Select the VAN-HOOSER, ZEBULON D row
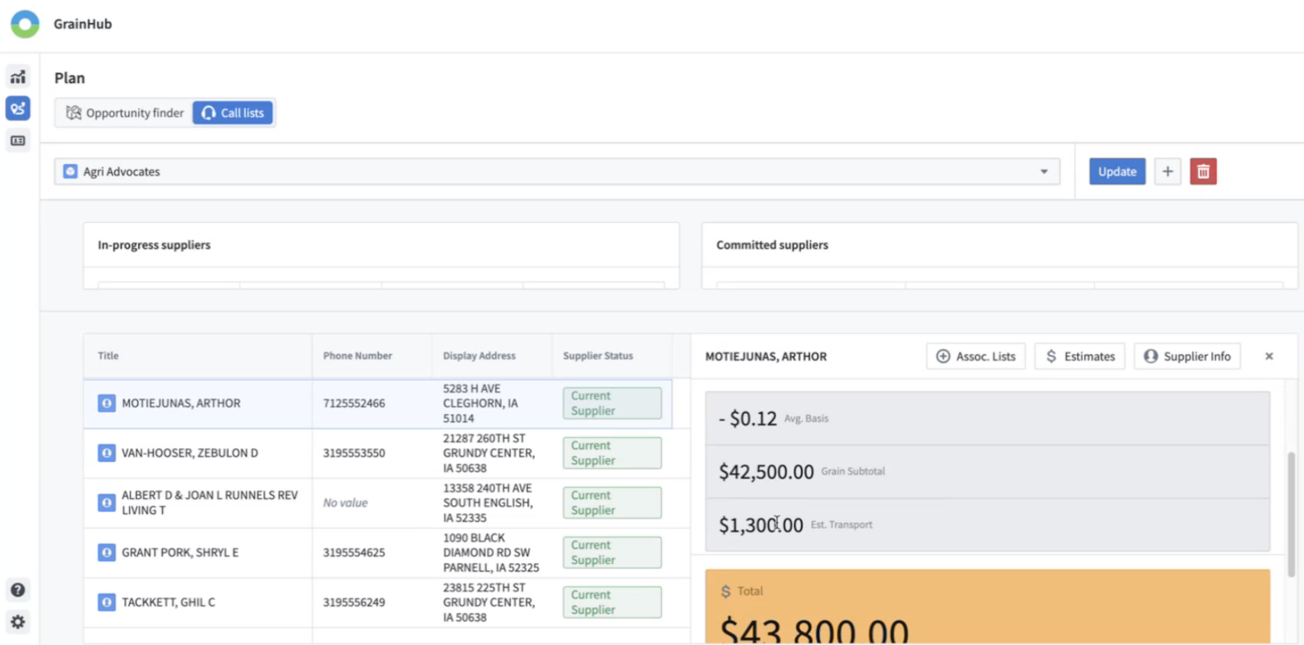This screenshot has height=645, width=1304. click(190, 453)
